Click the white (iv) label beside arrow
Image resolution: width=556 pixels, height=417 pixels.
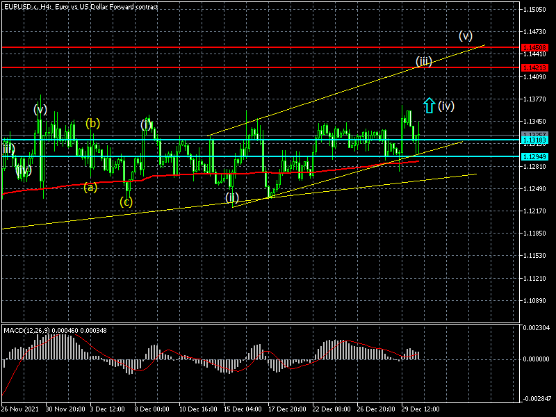tap(446, 106)
